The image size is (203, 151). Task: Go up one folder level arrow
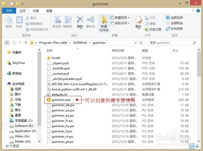pyautogui.click(x=26, y=43)
